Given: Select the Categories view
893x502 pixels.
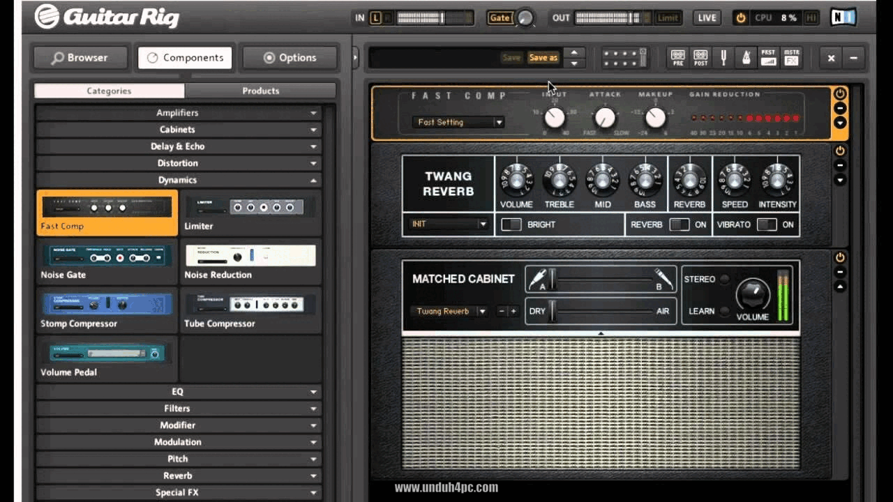Looking at the screenshot, I should (109, 91).
